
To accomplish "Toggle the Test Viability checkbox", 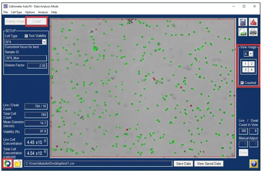I will point(26,36).
